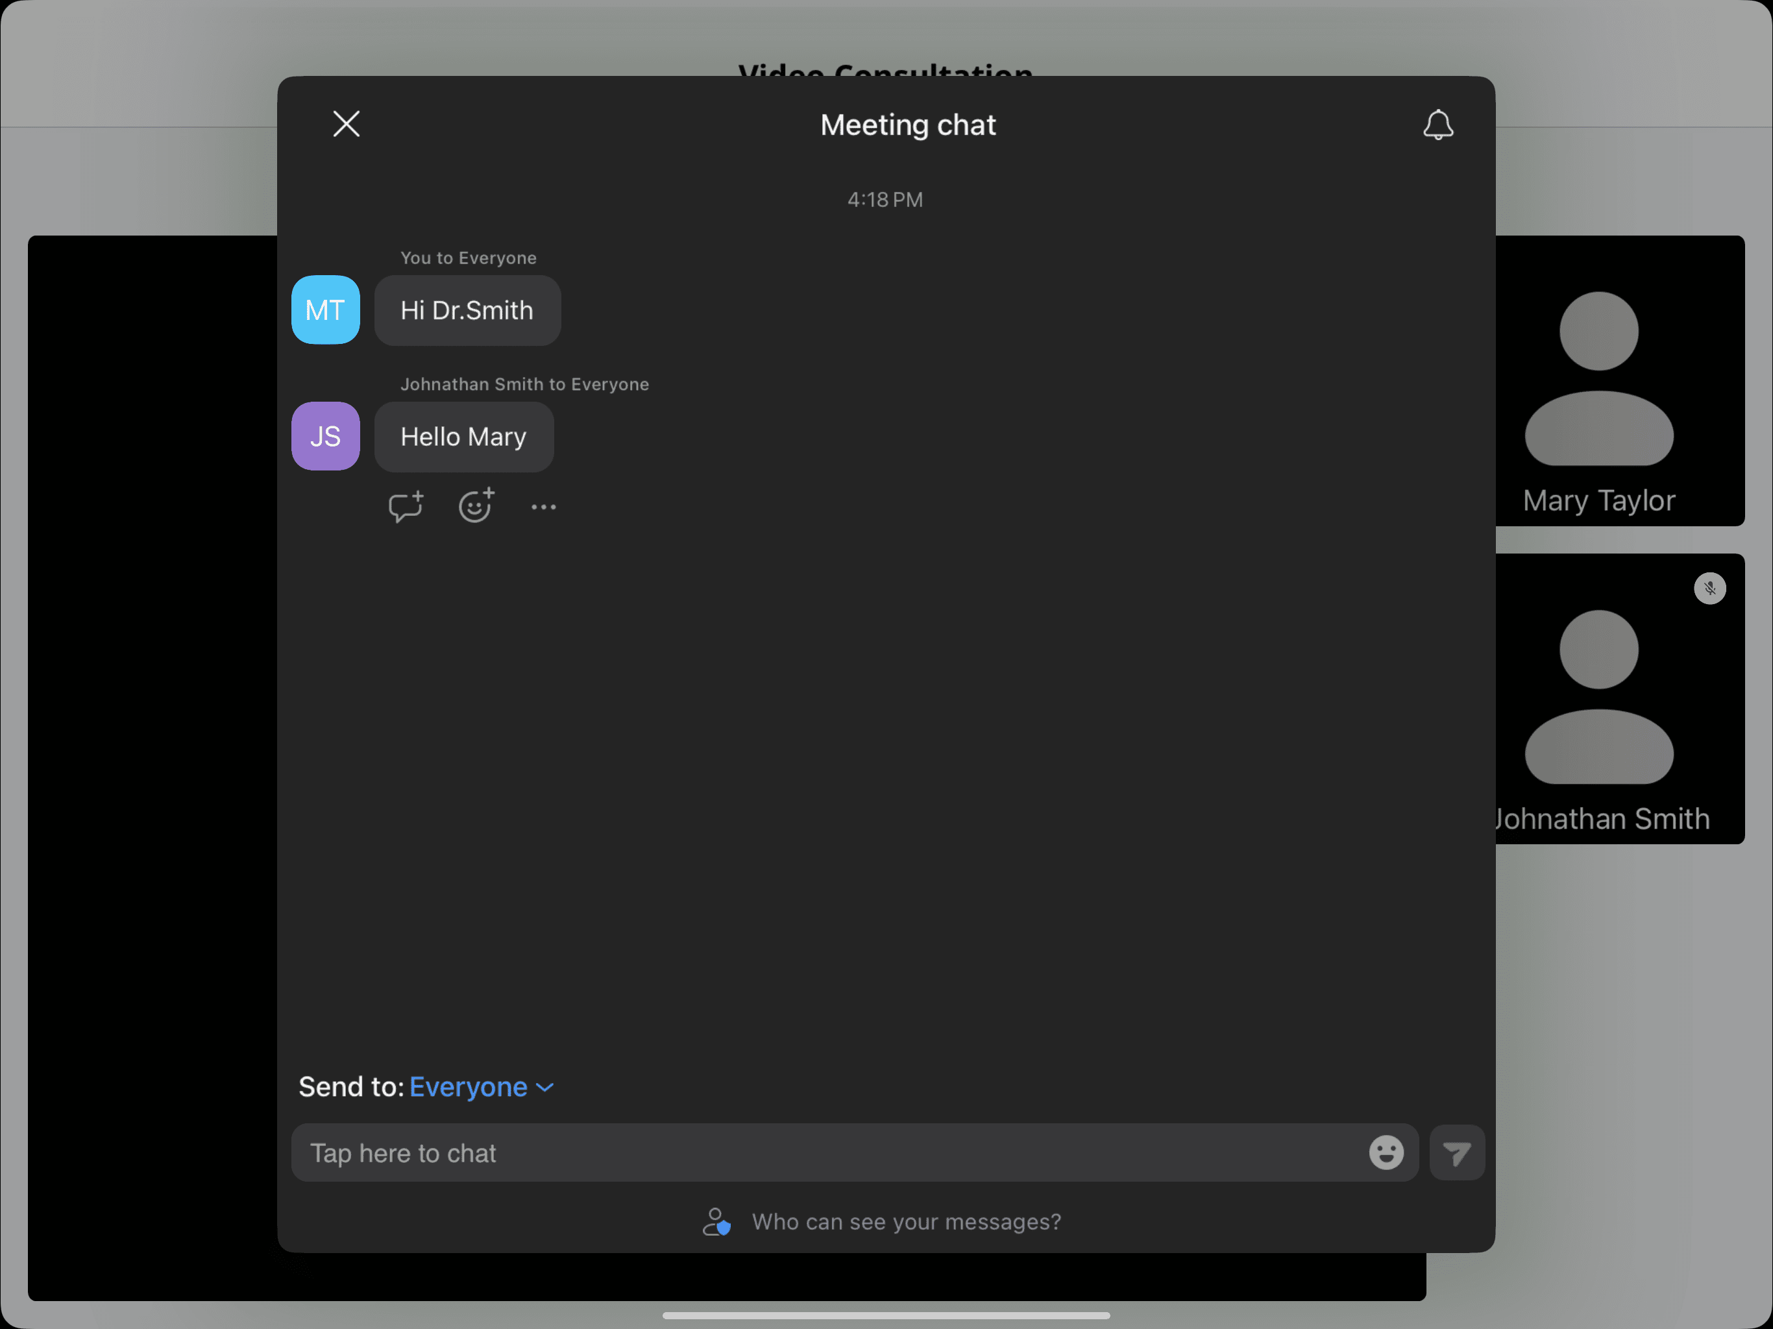Tap the 'Hello Mary' message bubble

pyautogui.click(x=463, y=437)
